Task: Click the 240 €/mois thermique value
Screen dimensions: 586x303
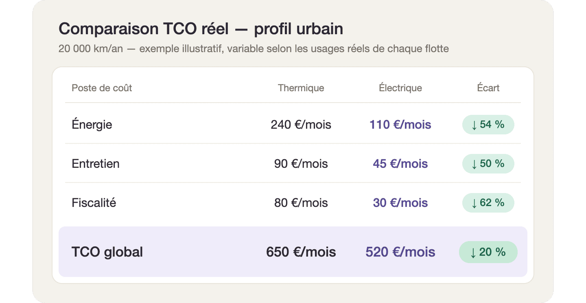Action: click(x=301, y=125)
